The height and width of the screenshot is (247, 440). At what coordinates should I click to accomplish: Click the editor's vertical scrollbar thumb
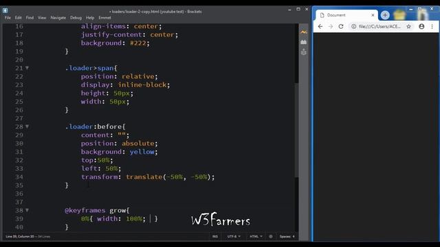point(296,130)
